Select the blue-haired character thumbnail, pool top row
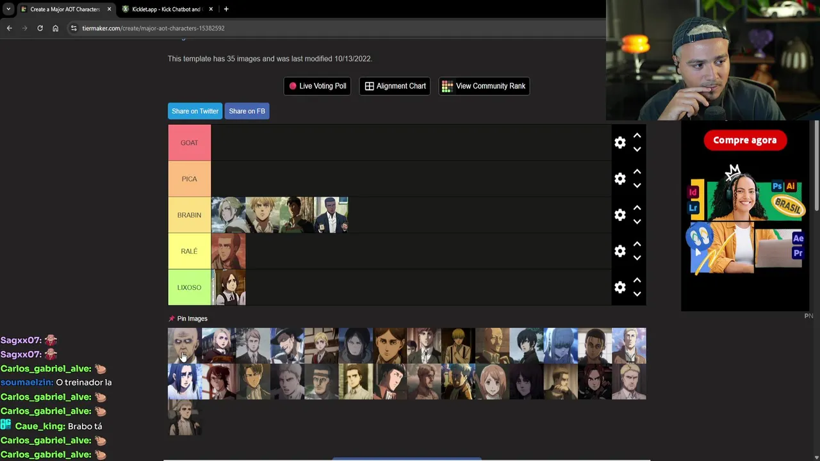The image size is (820, 461). [x=561, y=346]
